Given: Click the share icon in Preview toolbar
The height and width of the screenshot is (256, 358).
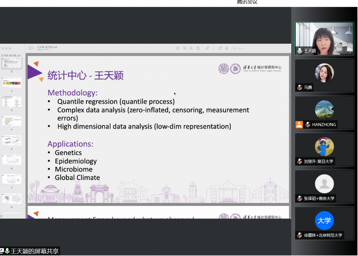Looking at the screenshot, I should (x=198, y=48).
